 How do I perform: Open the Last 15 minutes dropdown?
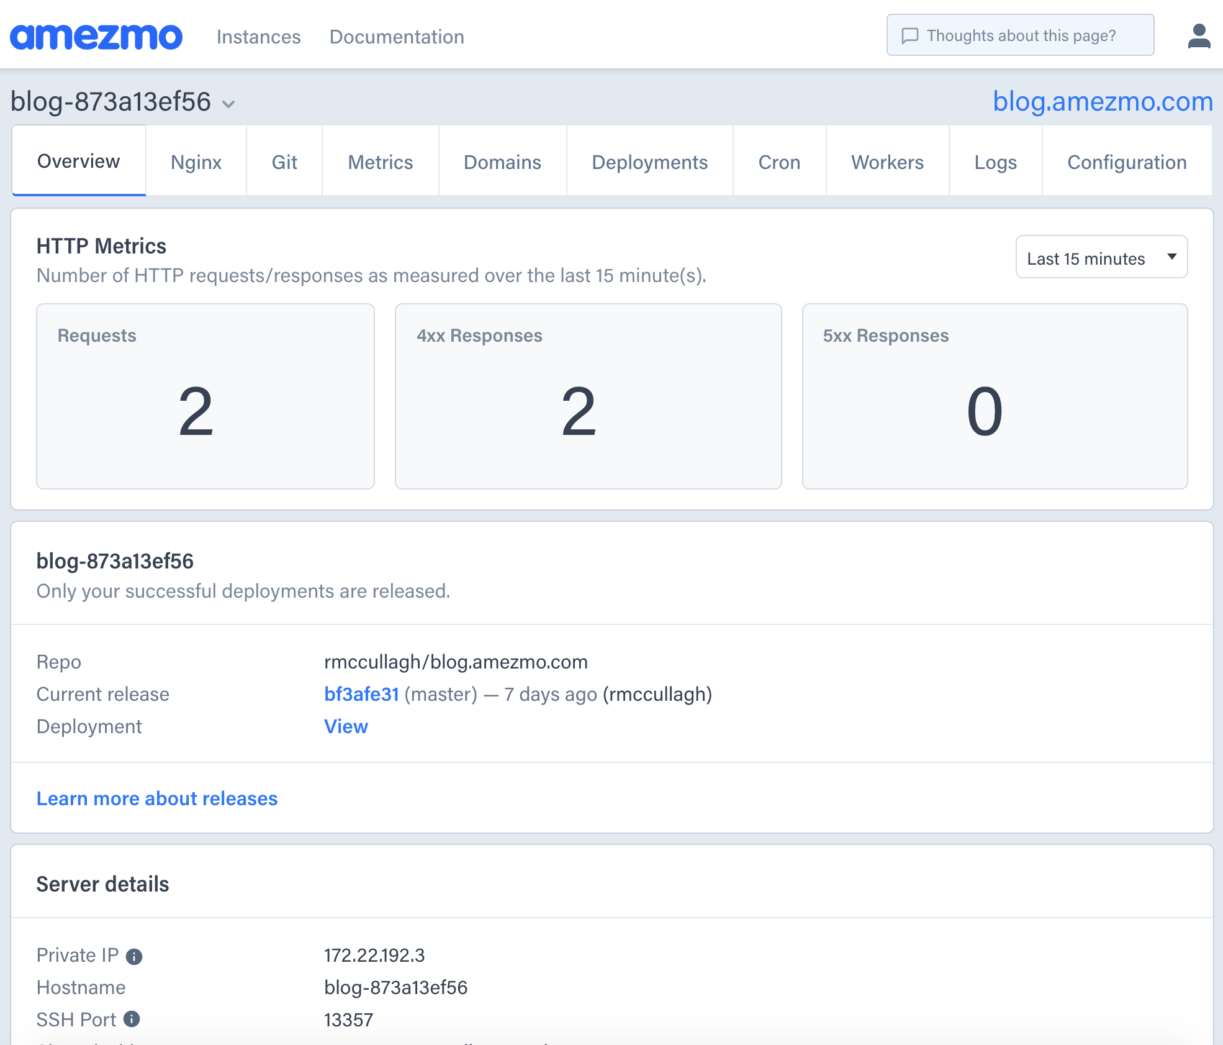click(1101, 258)
